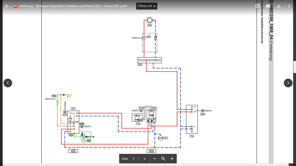The height and width of the screenshot is (166, 296).
Task: Go to the previous file
Action: 8,83
